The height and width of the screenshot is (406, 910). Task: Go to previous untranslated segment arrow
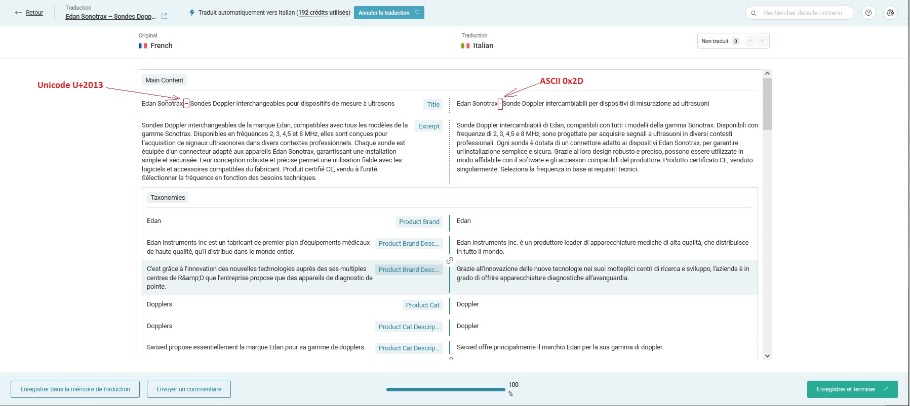pos(750,41)
